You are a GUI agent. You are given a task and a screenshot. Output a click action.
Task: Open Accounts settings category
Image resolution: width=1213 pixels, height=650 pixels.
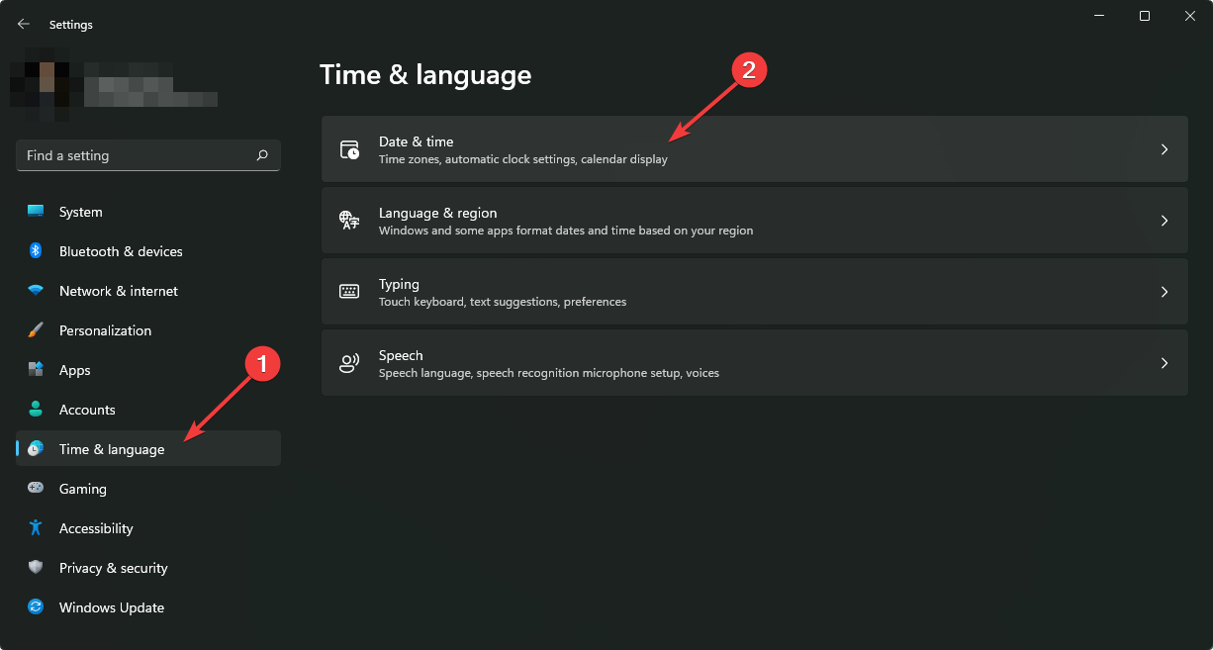pyautogui.click(x=148, y=410)
